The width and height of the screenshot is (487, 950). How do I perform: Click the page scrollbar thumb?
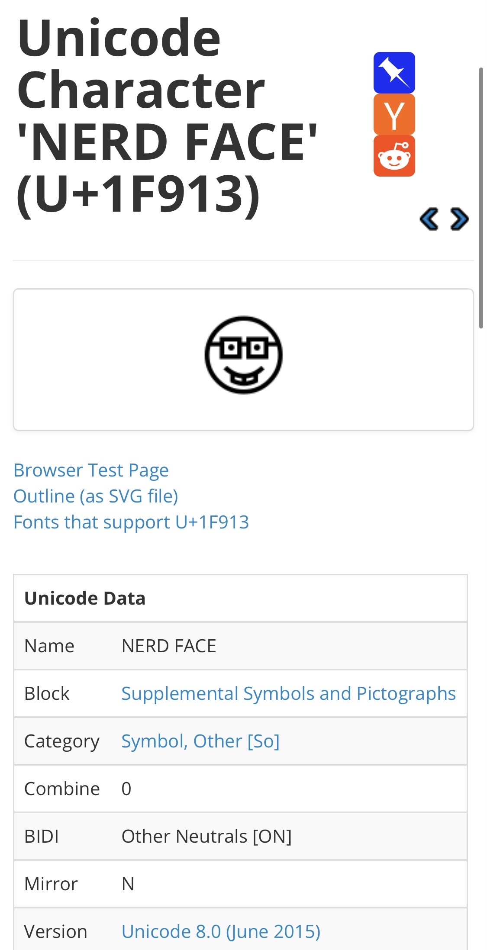coord(481,198)
